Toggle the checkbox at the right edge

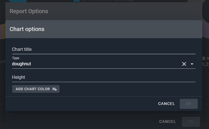click(x=204, y=58)
